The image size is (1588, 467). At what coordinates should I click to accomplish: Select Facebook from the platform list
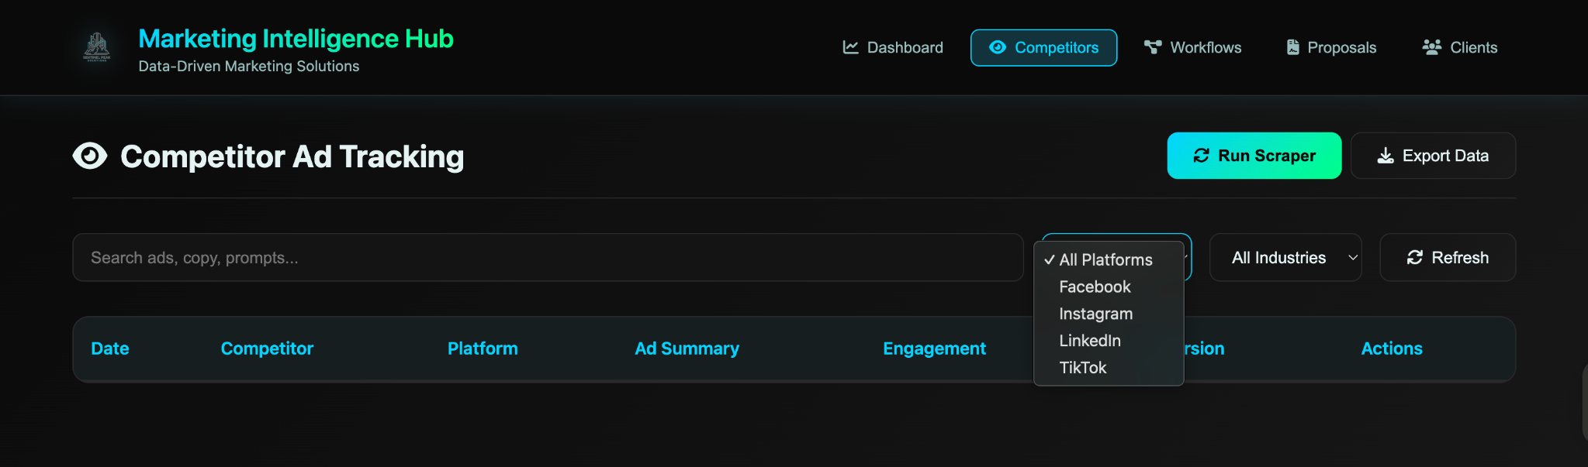coord(1095,287)
